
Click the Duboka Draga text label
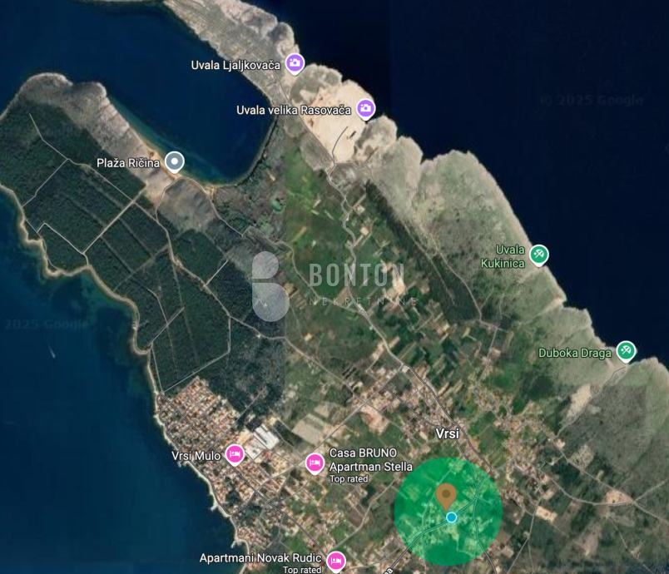point(575,353)
